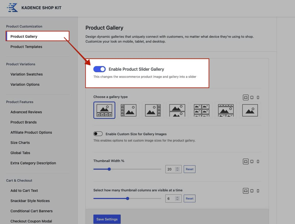Open Product Templates settings page
The width and height of the screenshot is (295, 224).
click(26, 47)
